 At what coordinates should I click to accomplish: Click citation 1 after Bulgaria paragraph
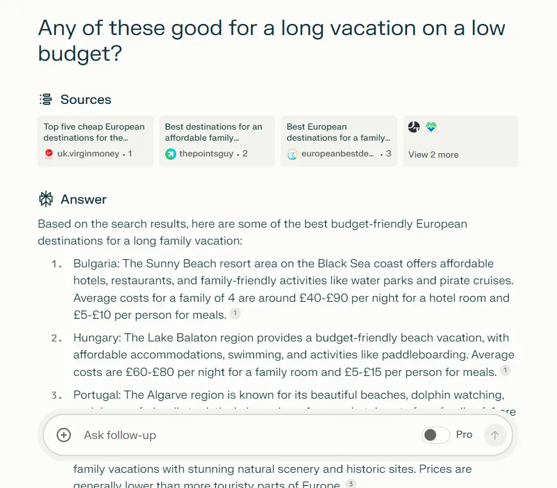(235, 313)
